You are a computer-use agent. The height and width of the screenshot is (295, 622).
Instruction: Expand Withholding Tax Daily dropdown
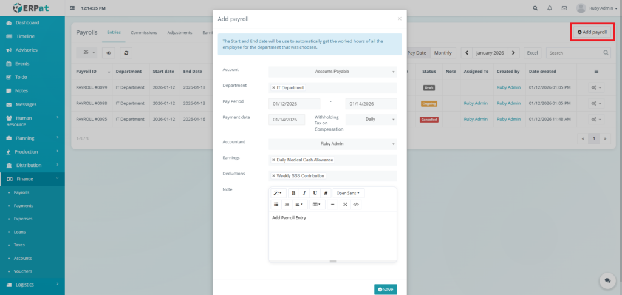[x=371, y=120]
